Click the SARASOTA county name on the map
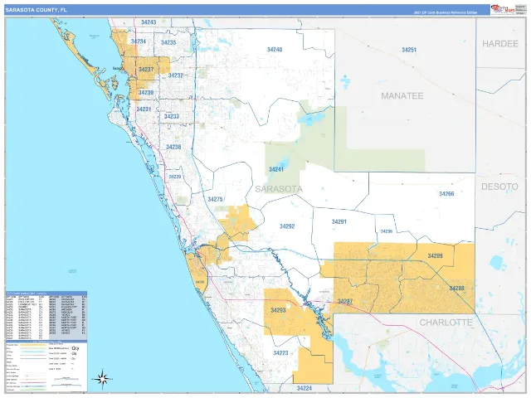The width and height of the screenshot is (531, 398). coord(279,189)
